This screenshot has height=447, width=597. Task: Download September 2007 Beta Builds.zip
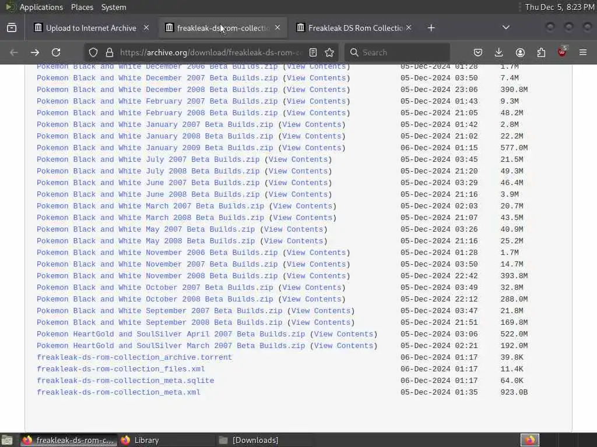(160, 311)
